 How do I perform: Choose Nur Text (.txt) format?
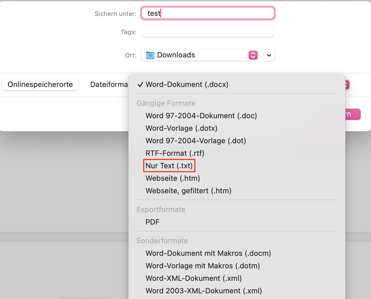(x=237, y=166)
